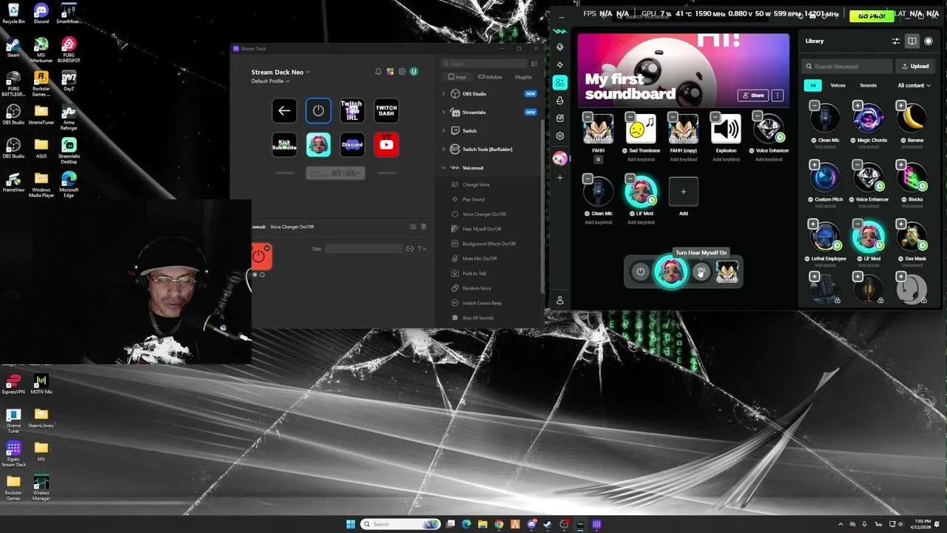Open Default Profile dropdown
Image resolution: width=947 pixels, height=533 pixels.
pos(271,81)
